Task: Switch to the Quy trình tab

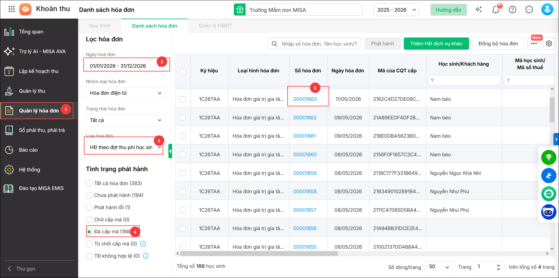Action: click(x=100, y=26)
